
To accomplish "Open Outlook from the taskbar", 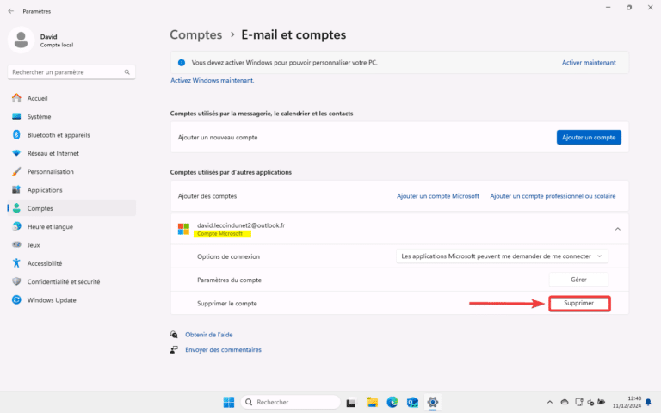I will click(x=412, y=402).
